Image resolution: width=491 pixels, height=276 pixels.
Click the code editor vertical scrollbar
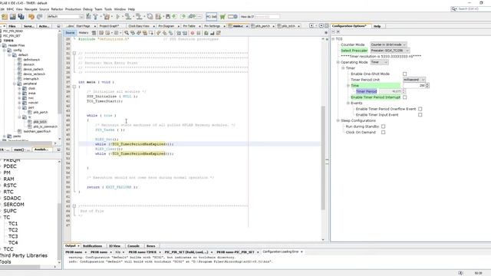(x=323, y=158)
